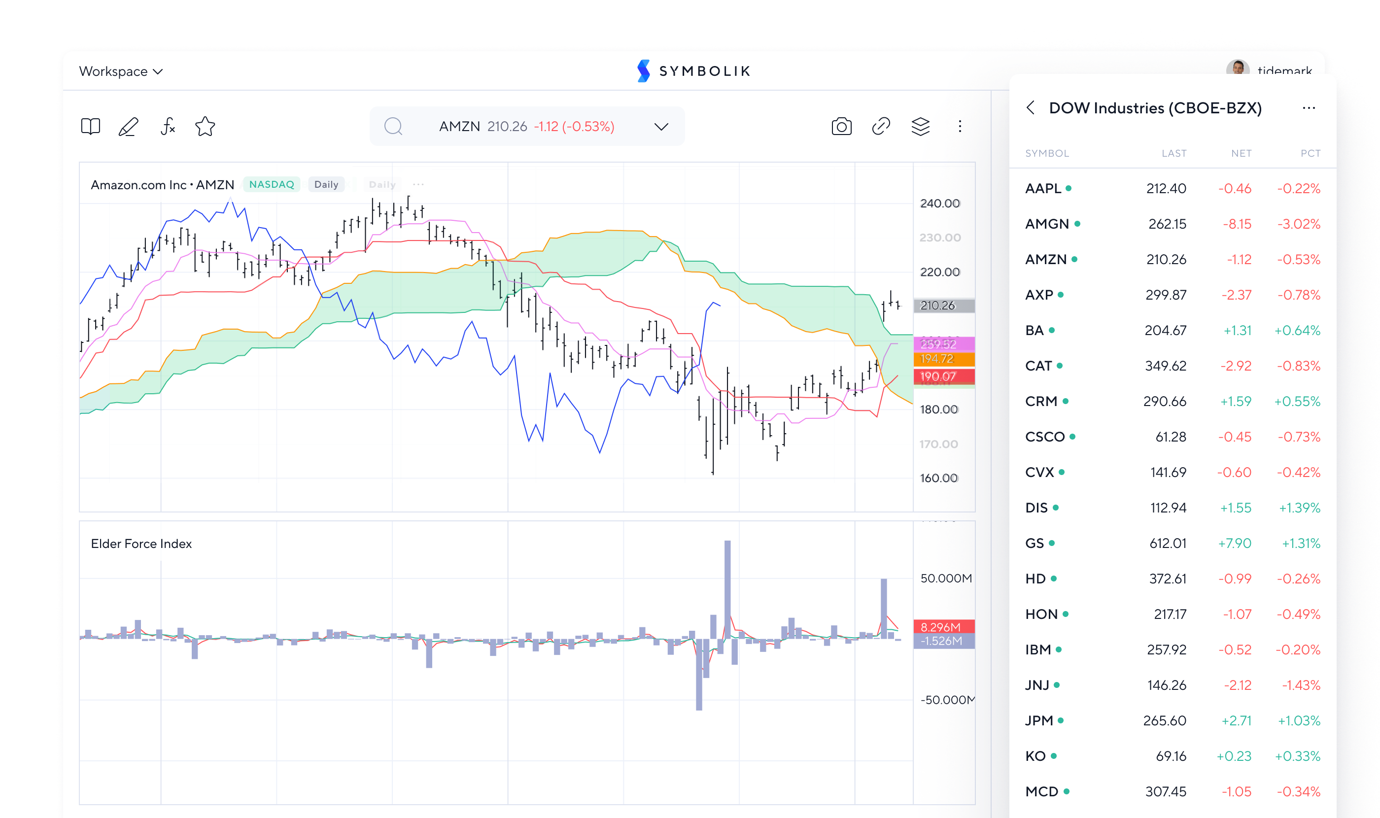Click the Amazon.com Inc chart title
The height and width of the screenshot is (818, 1380).
(163, 185)
